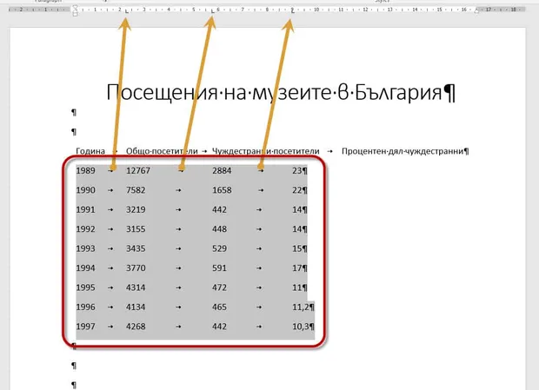Click the header word 'Година'
The width and height of the screenshot is (539, 390).
pos(90,151)
